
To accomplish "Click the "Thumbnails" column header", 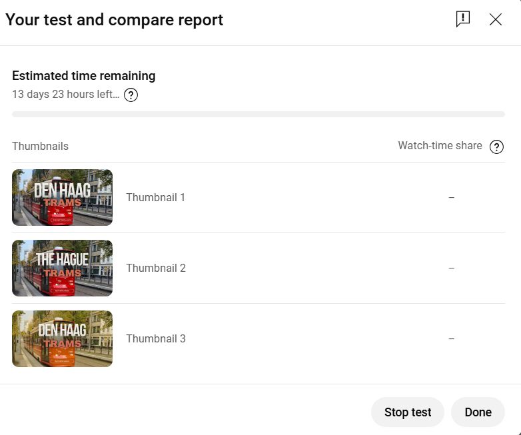I will tap(40, 146).
